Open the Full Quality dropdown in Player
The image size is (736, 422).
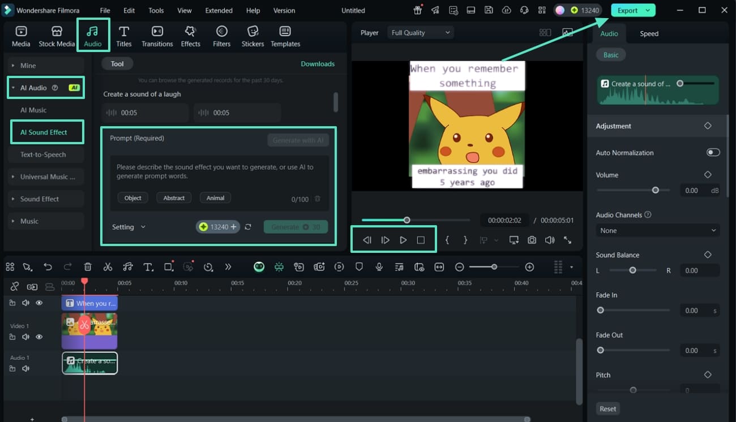point(420,32)
